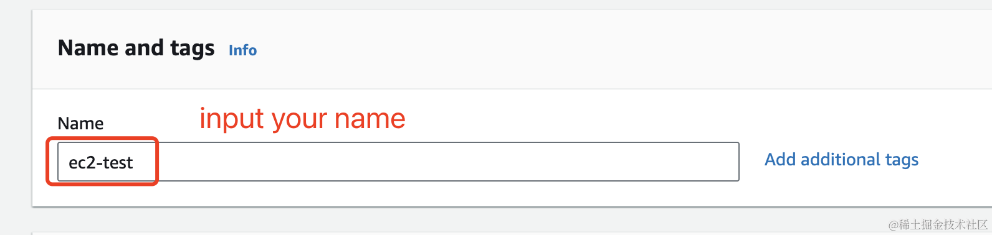The image size is (992, 235).
Task: Click the watermark text at bottom right
Action: coord(938,224)
